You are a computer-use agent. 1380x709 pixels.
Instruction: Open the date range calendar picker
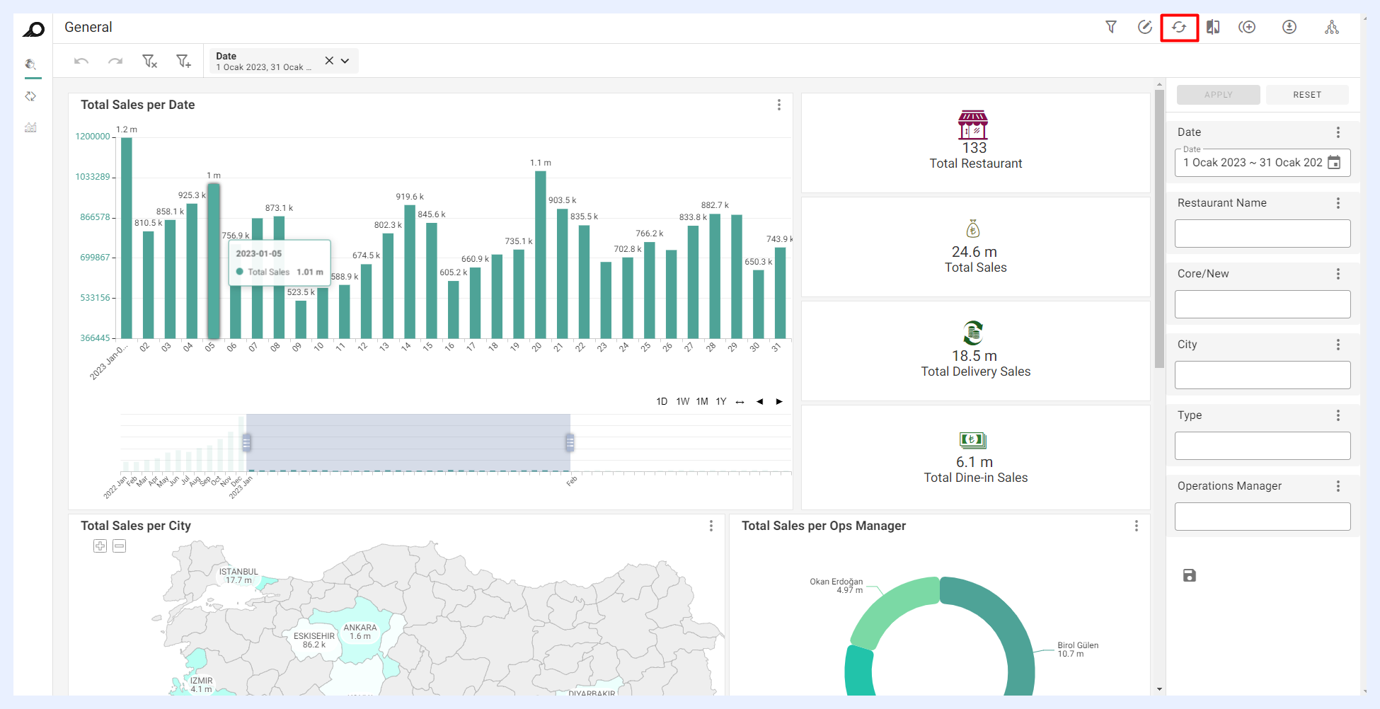tap(1334, 163)
